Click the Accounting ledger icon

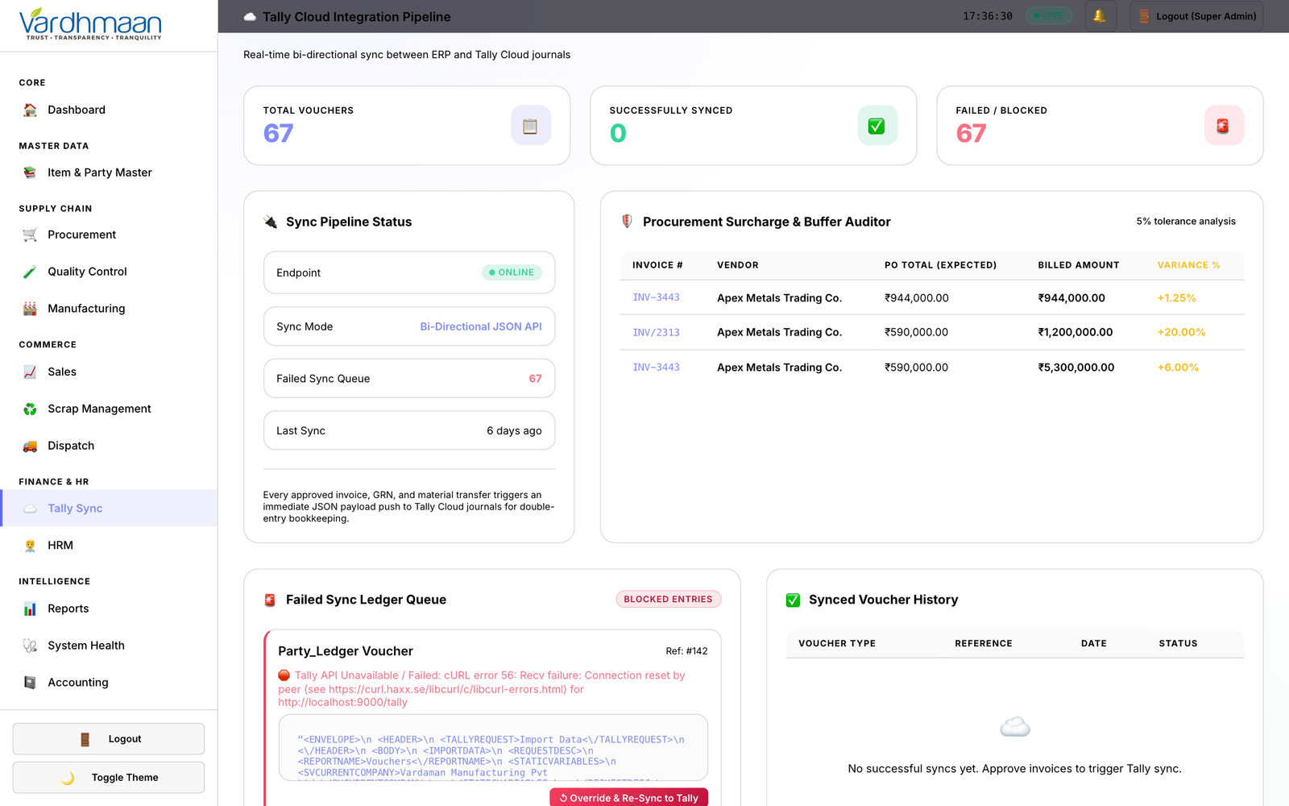click(30, 683)
